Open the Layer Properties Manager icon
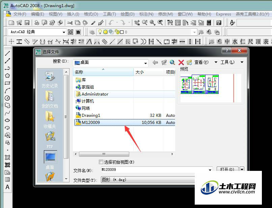 click(x=92, y=32)
